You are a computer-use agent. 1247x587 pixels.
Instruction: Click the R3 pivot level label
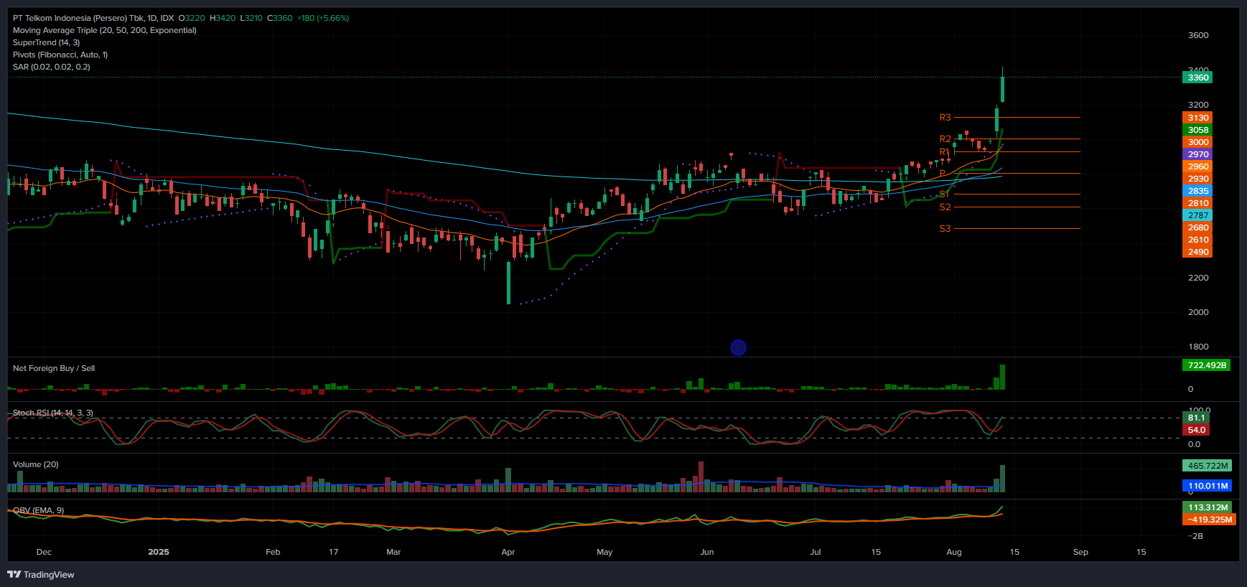945,117
